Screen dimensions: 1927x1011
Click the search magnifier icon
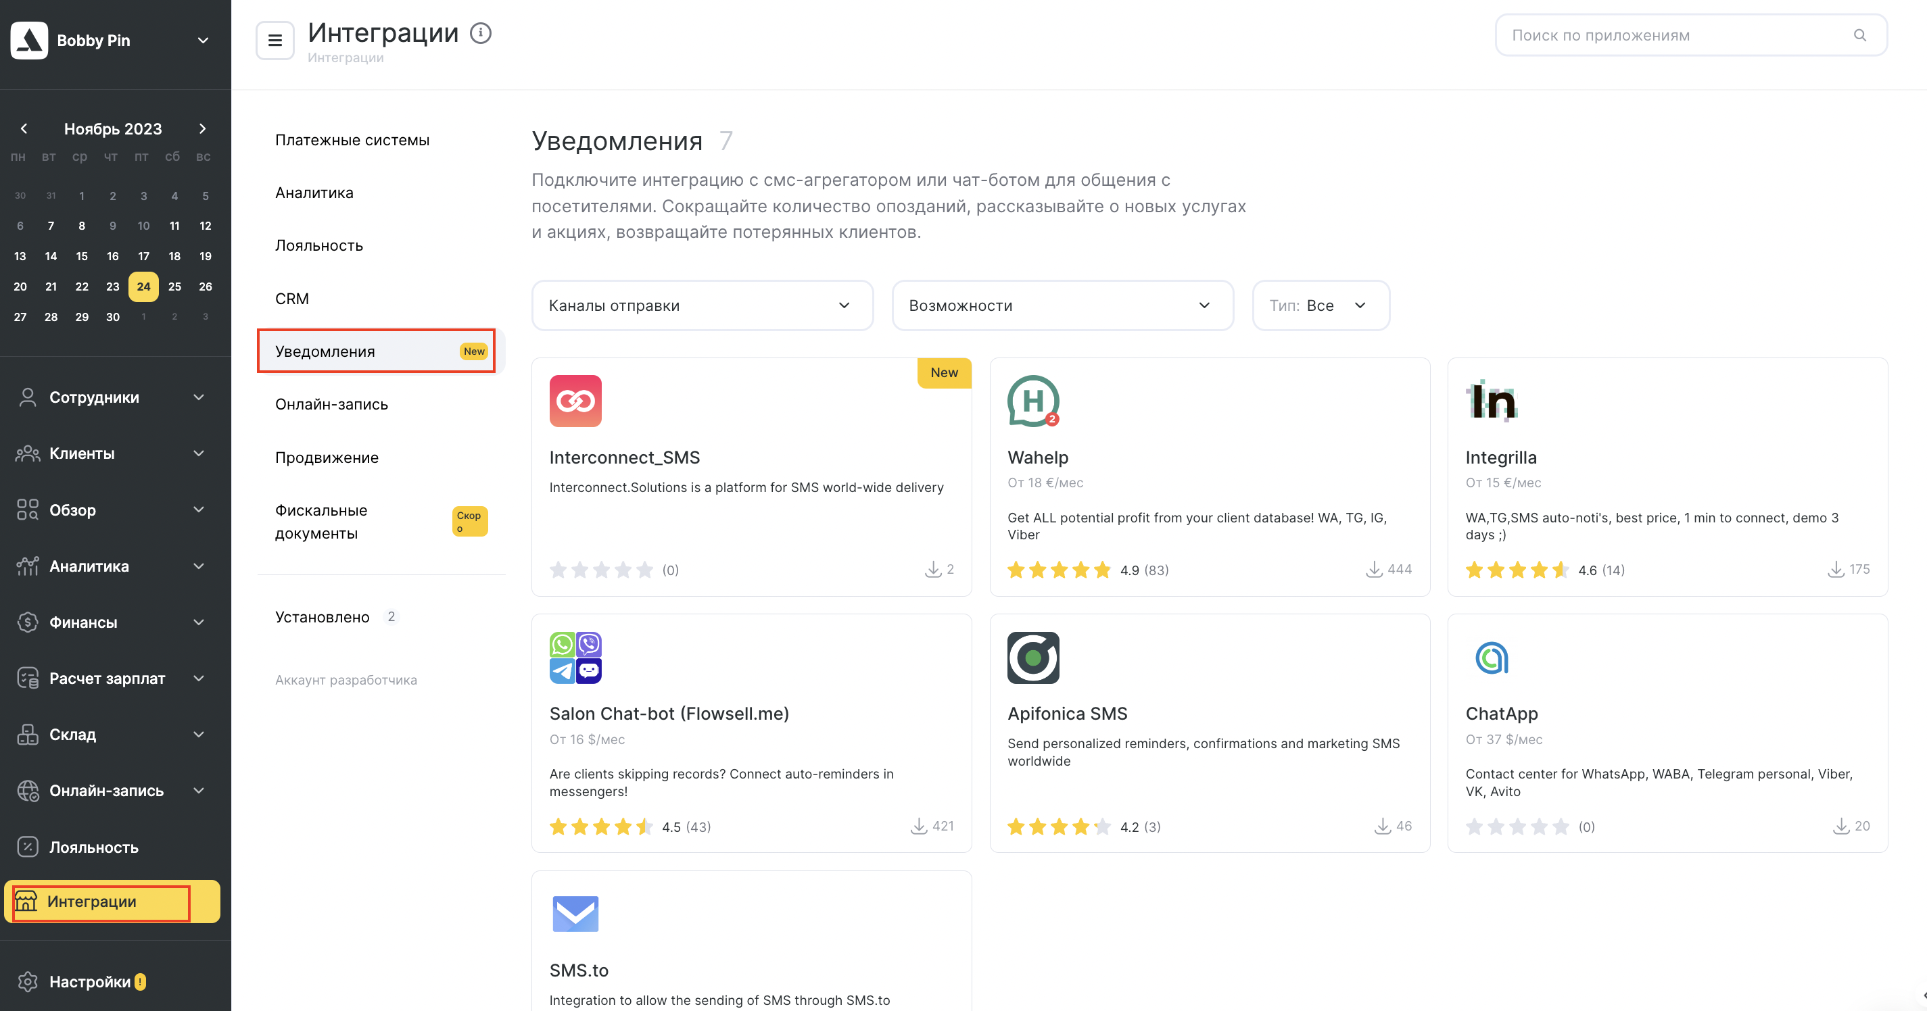click(x=1859, y=35)
